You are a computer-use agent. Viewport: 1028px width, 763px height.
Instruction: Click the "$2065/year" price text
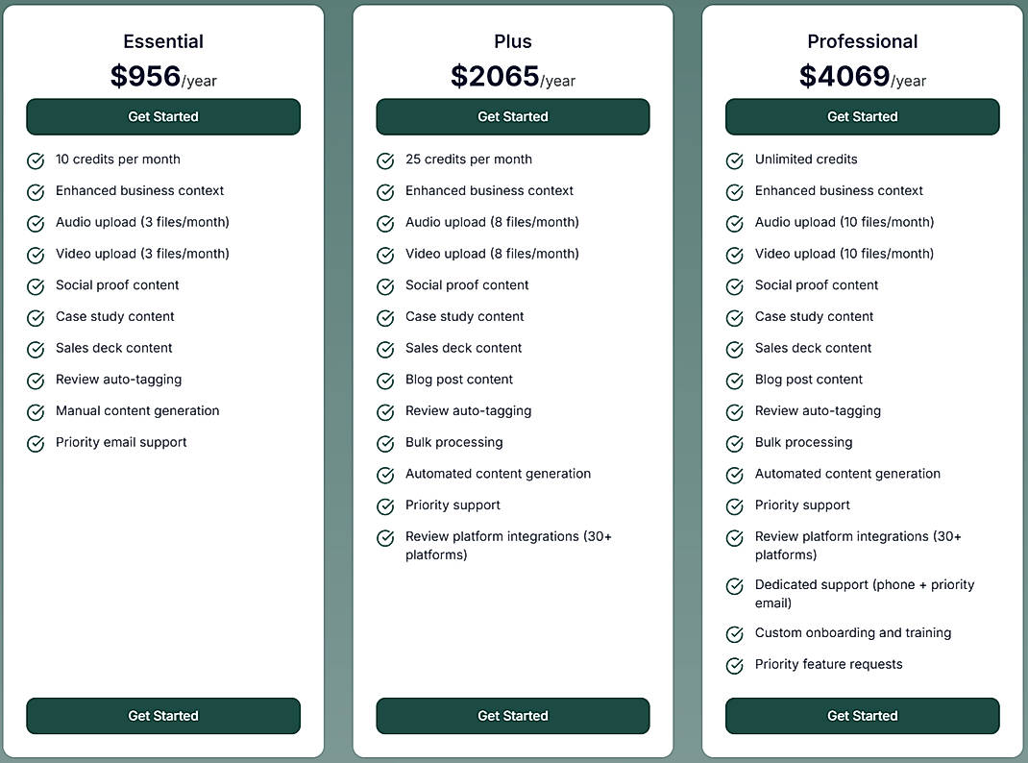click(x=513, y=78)
